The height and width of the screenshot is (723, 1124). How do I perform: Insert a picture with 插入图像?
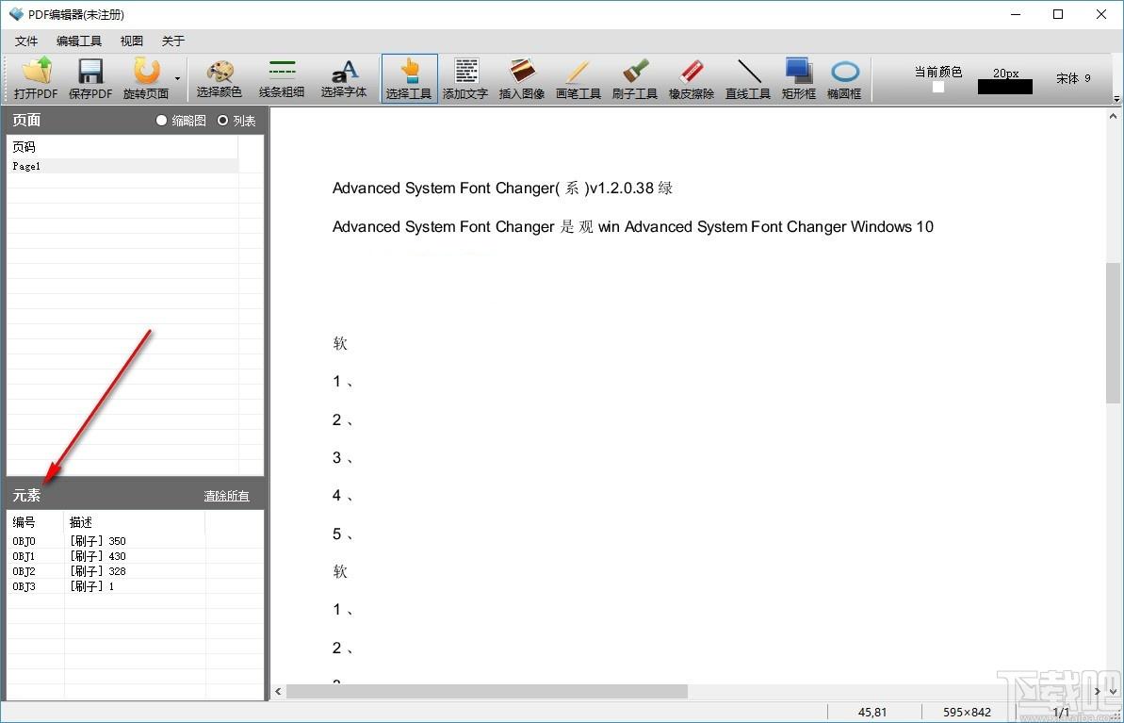tap(522, 79)
